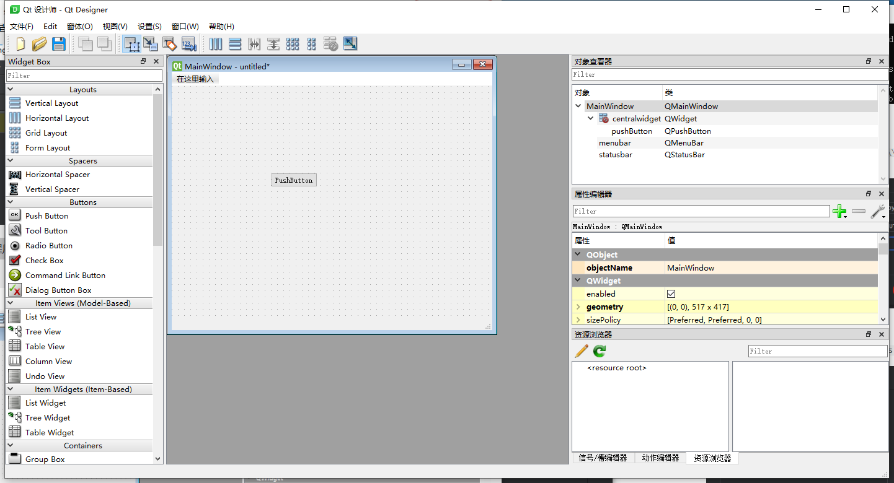Open the Edit menu
This screenshot has width=894, height=483.
coord(50,27)
